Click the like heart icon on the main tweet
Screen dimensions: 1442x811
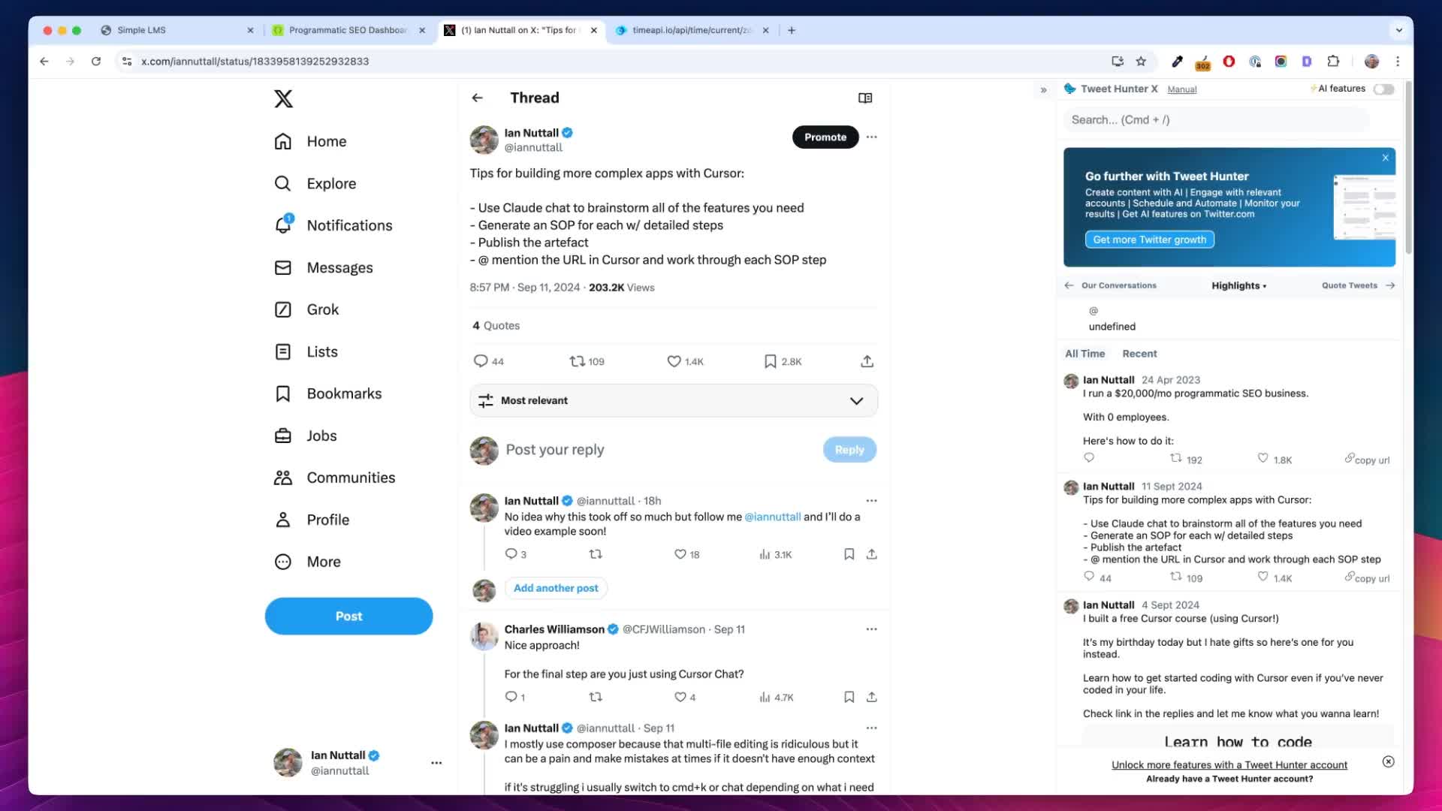click(674, 361)
